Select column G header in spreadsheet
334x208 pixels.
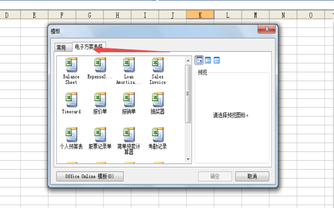click(x=90, y=15)
